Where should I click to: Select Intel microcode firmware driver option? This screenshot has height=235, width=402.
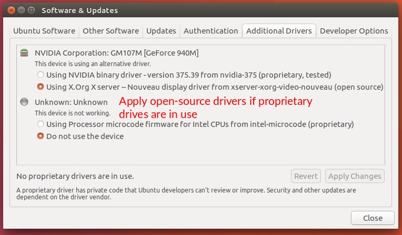point(195,124)
